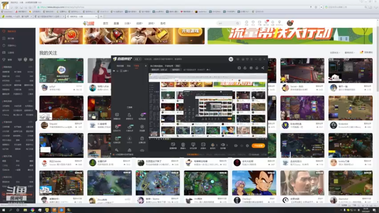Viewport: 379px width, 213px height.
Task: Open Windows taskbar search
Action: point(10,210)
